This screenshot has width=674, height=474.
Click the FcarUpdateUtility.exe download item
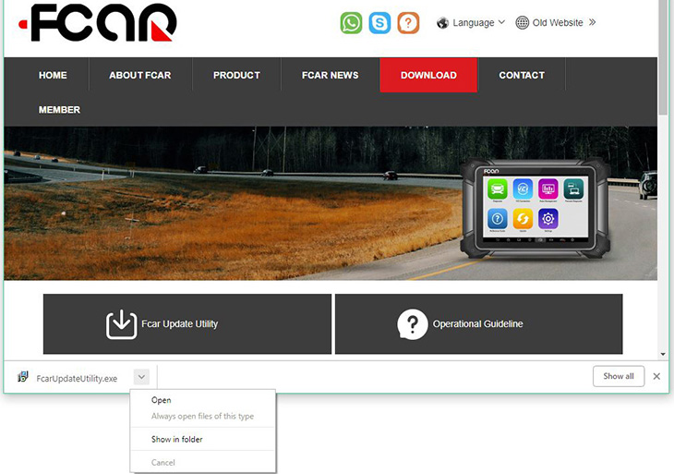click(77, 378)
